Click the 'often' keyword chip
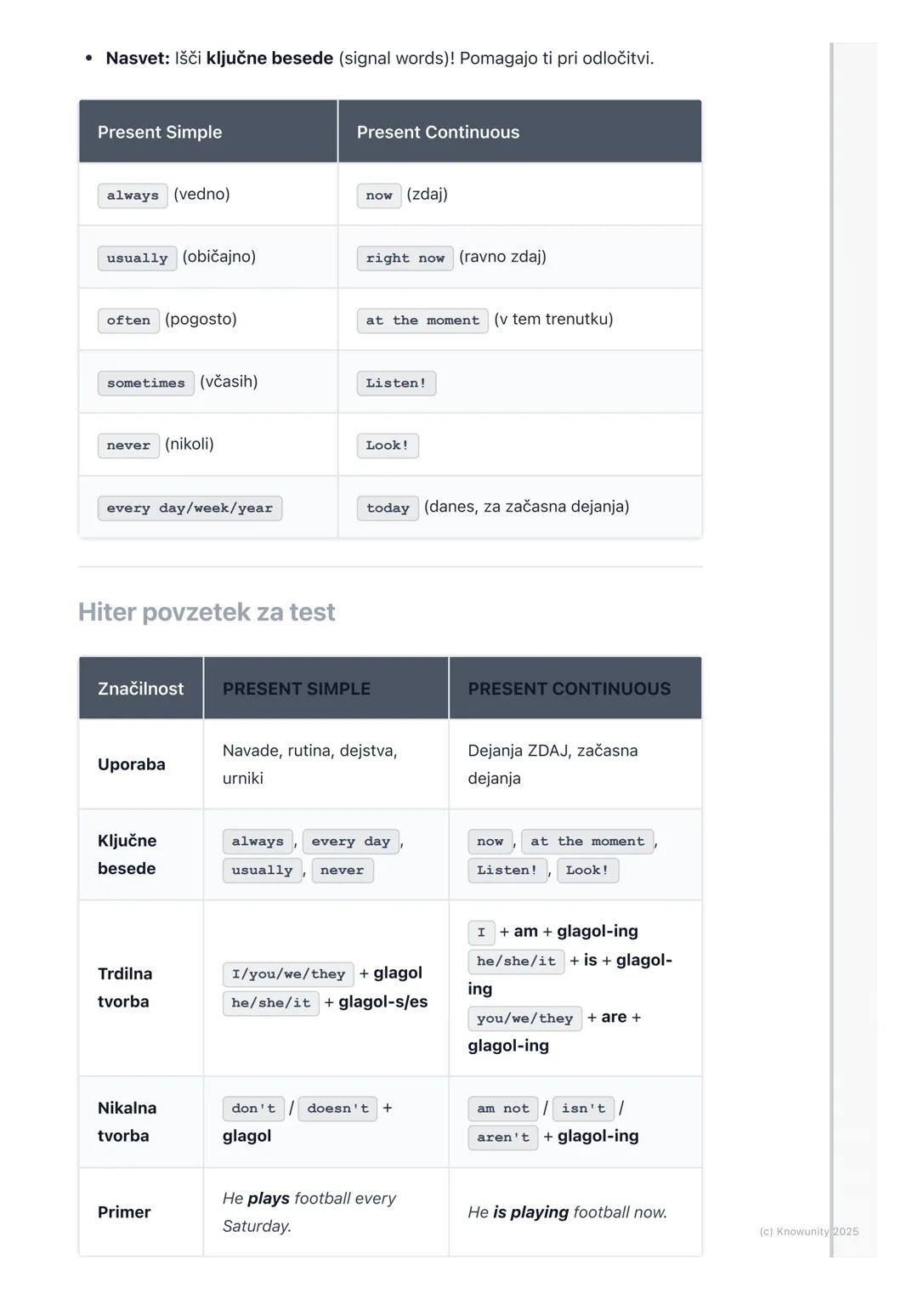The image size is (918, 1299). point(128,320)
